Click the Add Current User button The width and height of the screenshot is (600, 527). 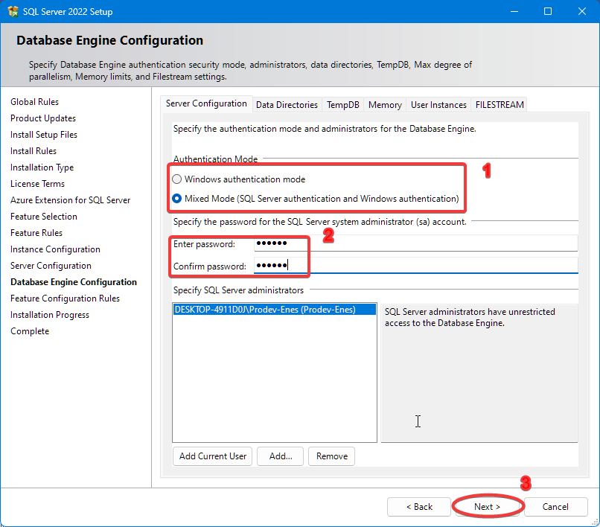point(212,456)
